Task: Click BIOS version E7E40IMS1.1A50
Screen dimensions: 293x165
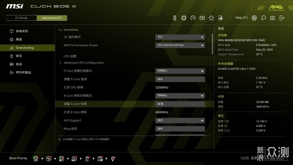Action: click(x=266, y=45)
